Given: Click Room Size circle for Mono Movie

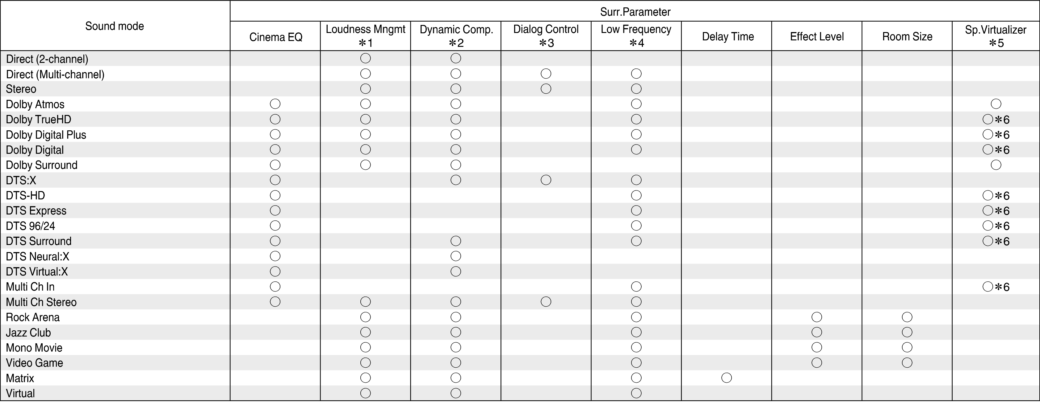Looking at the screenshot, I should (x=907, y=347).
